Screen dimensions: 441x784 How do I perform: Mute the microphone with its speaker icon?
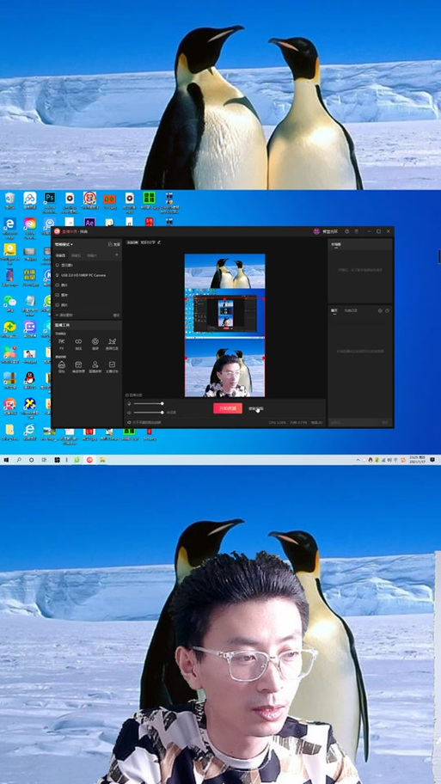[130, 403]
